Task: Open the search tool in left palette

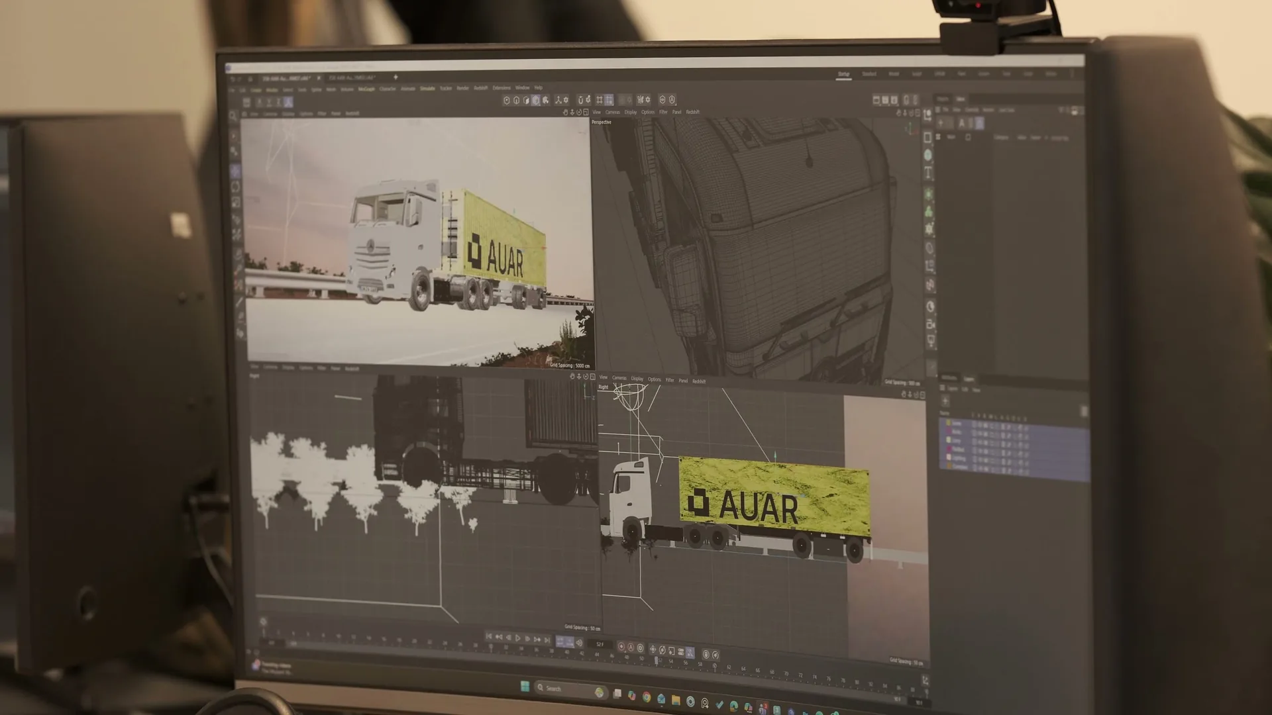Action: point(233,117)
